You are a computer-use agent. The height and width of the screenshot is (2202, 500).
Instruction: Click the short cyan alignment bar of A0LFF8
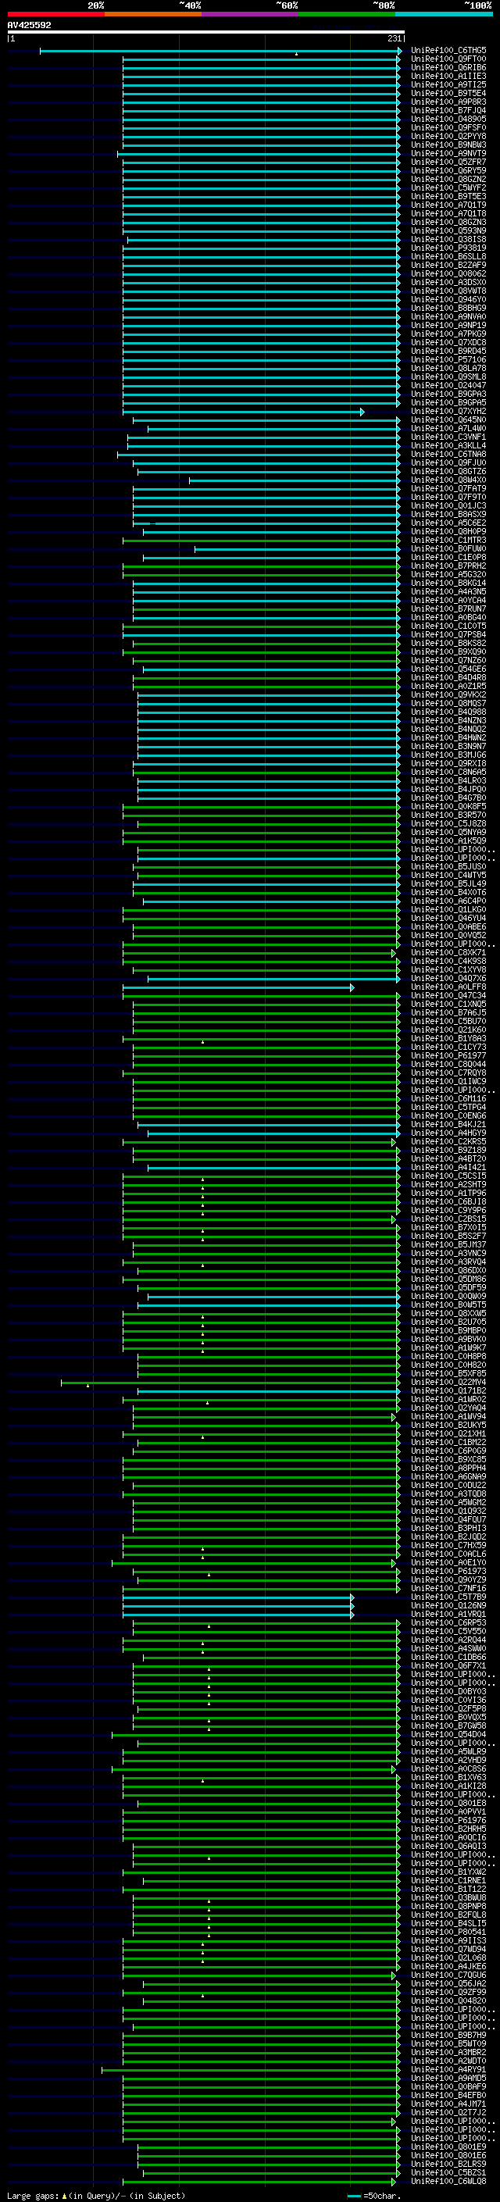click(x=238, y=987)
